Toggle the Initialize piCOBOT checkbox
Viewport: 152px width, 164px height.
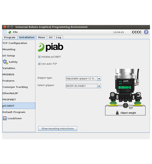39,57
